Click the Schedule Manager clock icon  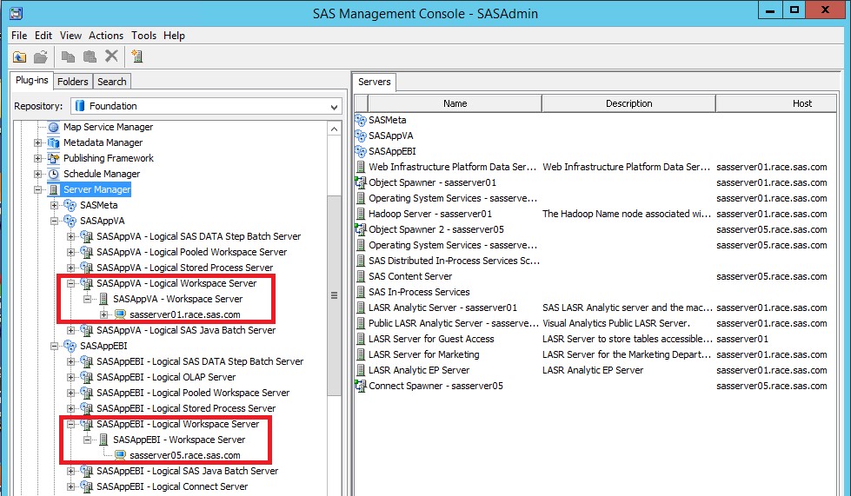coord(55,174)
